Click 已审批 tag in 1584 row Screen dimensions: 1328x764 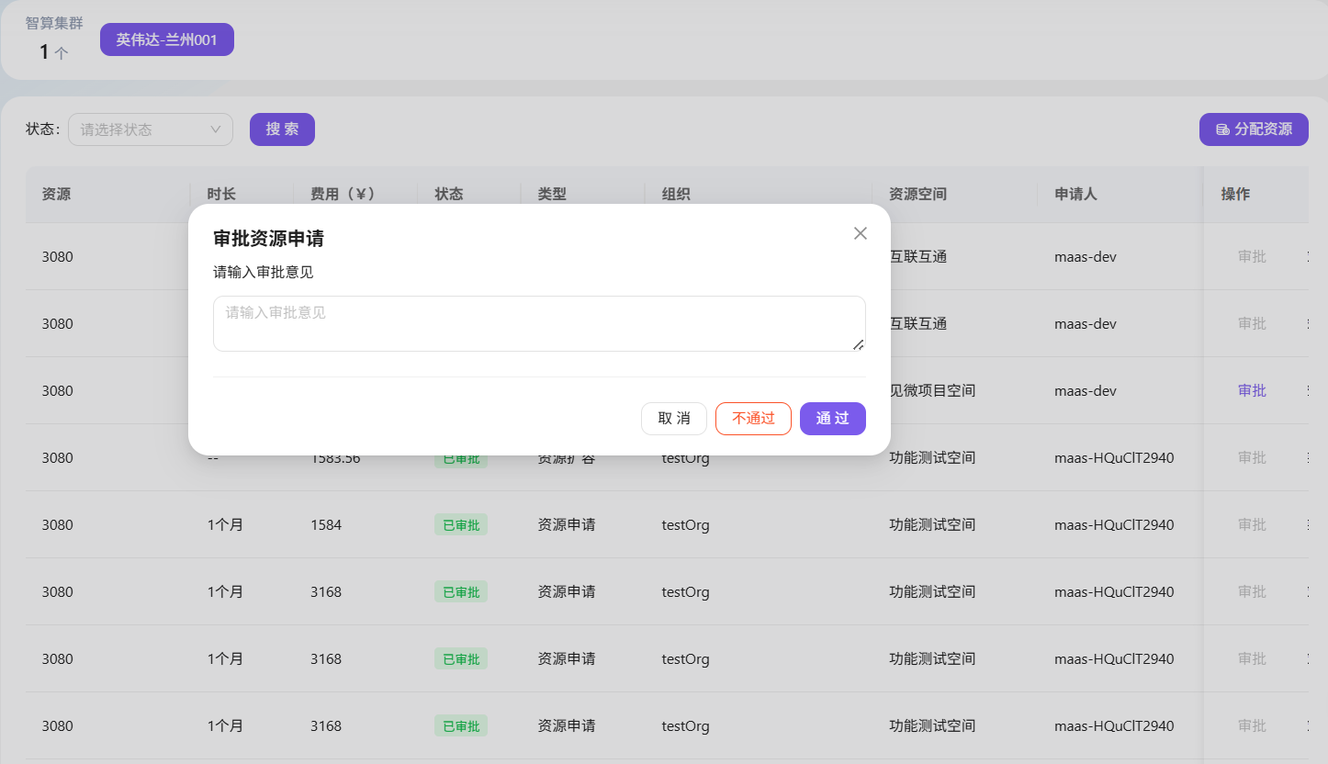[461, 525]
